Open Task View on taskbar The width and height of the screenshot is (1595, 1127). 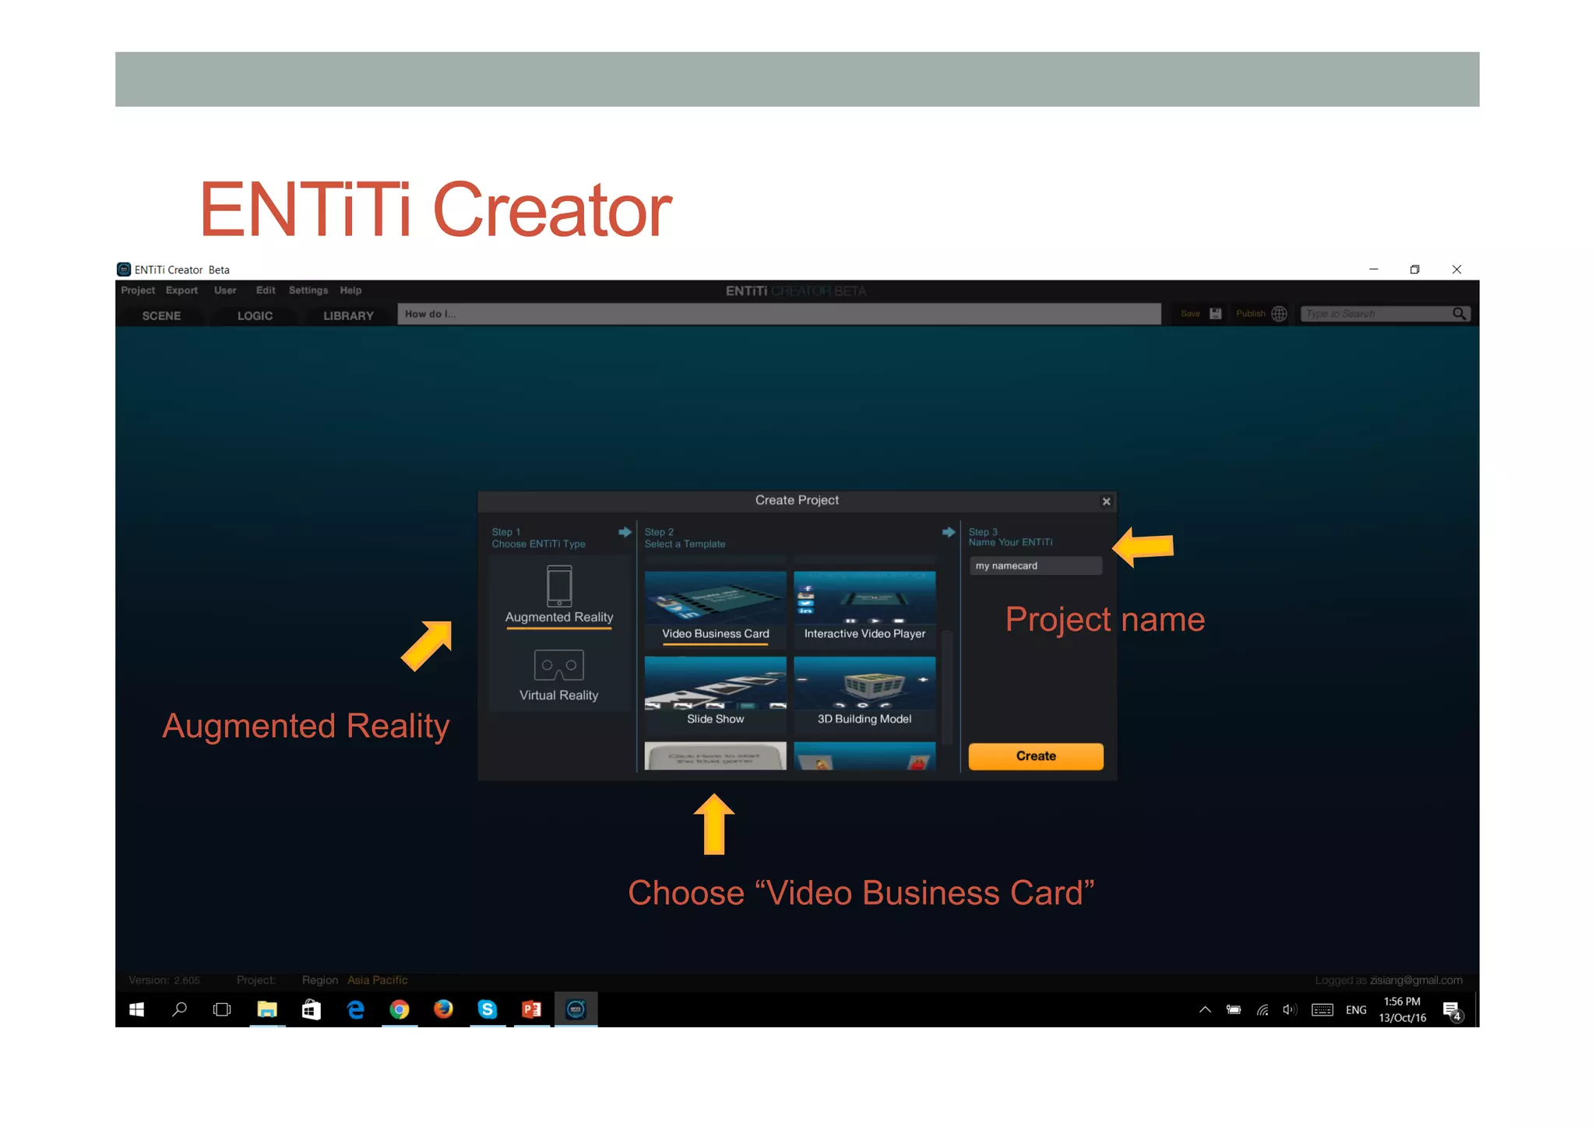(222, 1010)
